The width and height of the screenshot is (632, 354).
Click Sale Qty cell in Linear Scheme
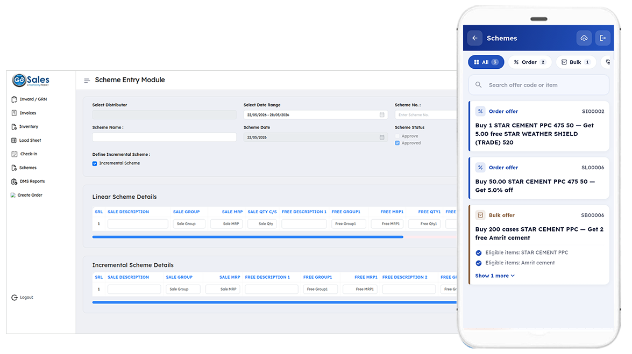(262, 224)
